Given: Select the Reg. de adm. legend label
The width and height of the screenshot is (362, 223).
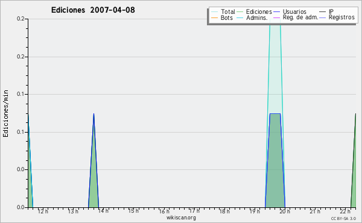Looking at the screenshot, I should tap(300, 17).
